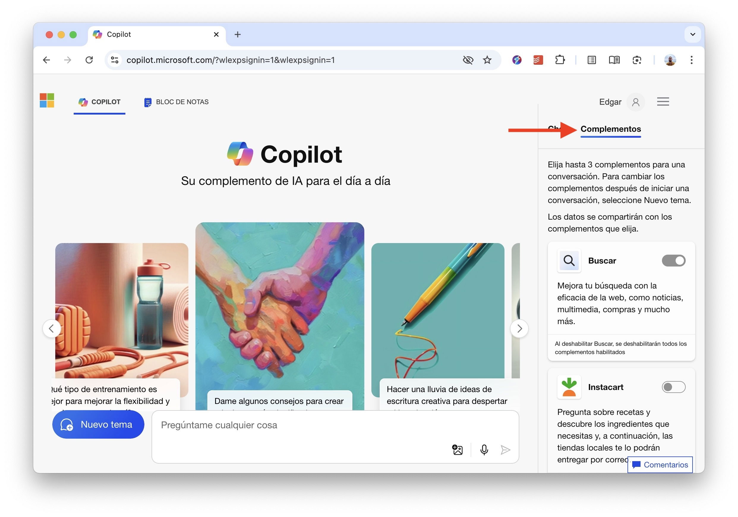This screenshot has width=738, height=517.
Task: Toggle the Buscar plugin switch
Action: click(x=674, y=261)
